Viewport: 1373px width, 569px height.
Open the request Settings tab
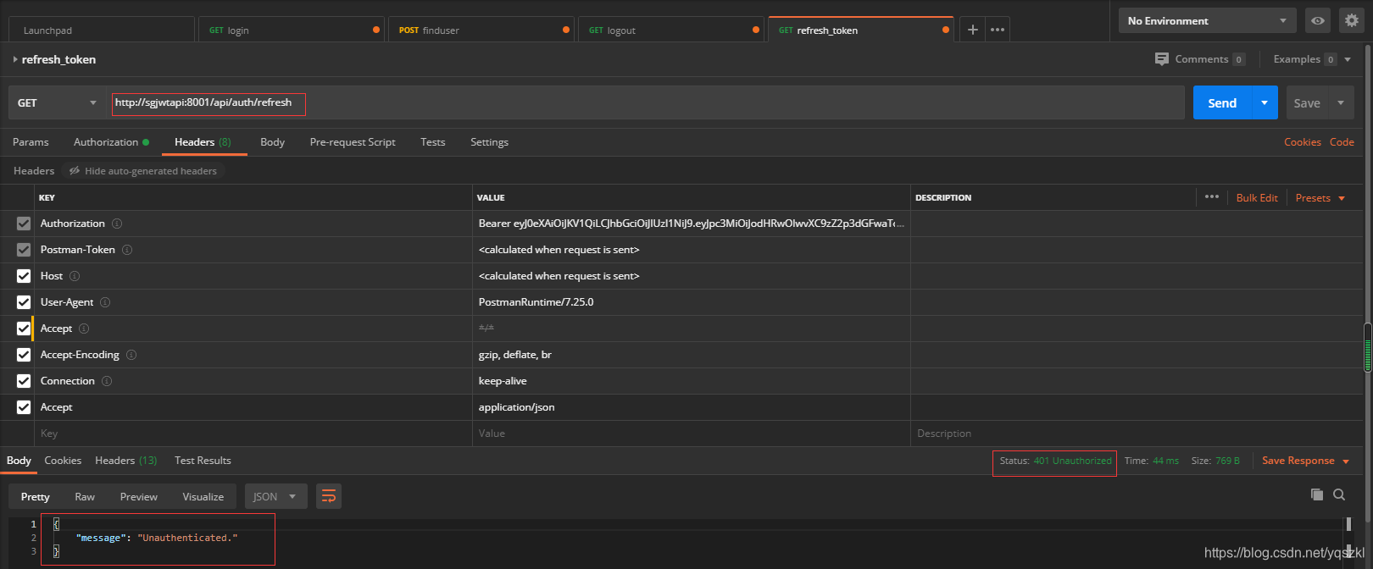tap(490, 142)
